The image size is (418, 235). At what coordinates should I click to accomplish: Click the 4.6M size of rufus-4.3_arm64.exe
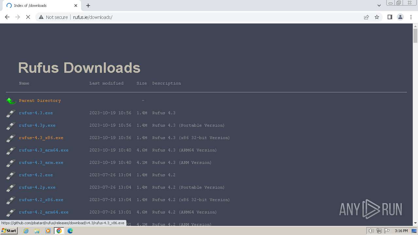click(x=142, y=150)
